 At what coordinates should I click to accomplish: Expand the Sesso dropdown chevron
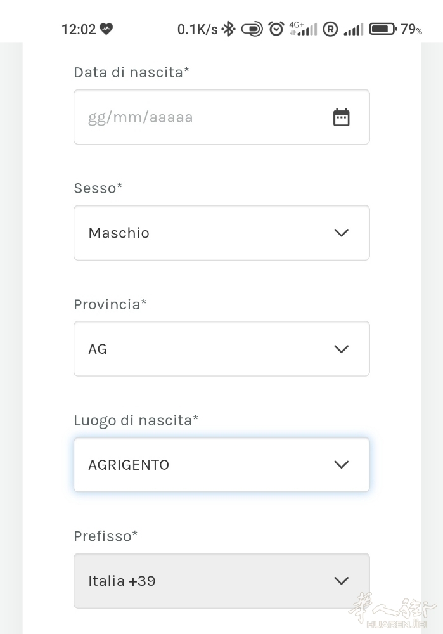pos(342,233)
